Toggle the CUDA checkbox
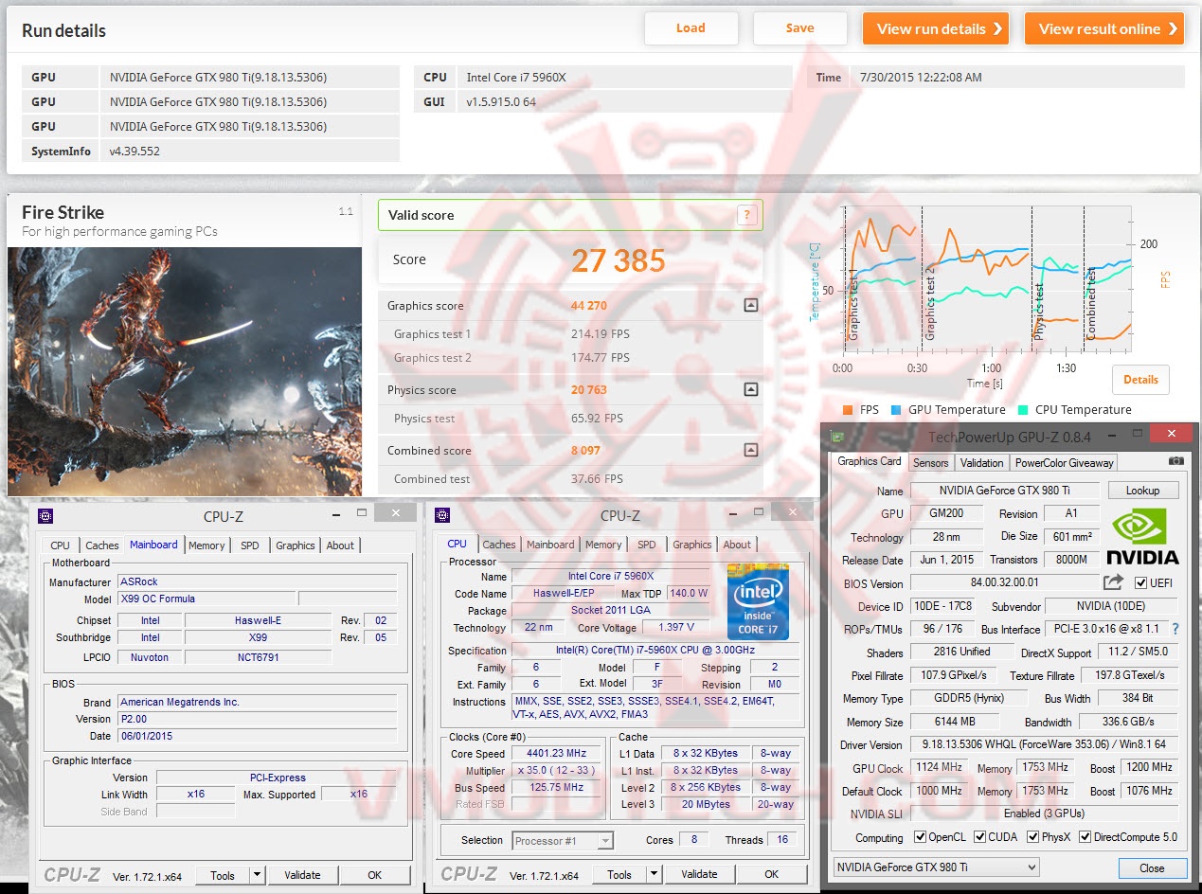The width and height of the screenshot is (1202, 894). [x=978, y=837]
